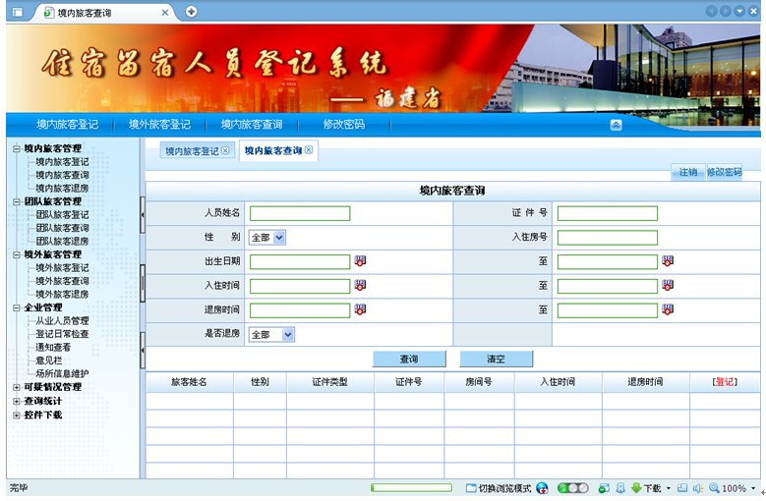This screenshot has width=766, height=501.
Task: Close the 境内旅客登记 content tab
Action: click(225, 150)
